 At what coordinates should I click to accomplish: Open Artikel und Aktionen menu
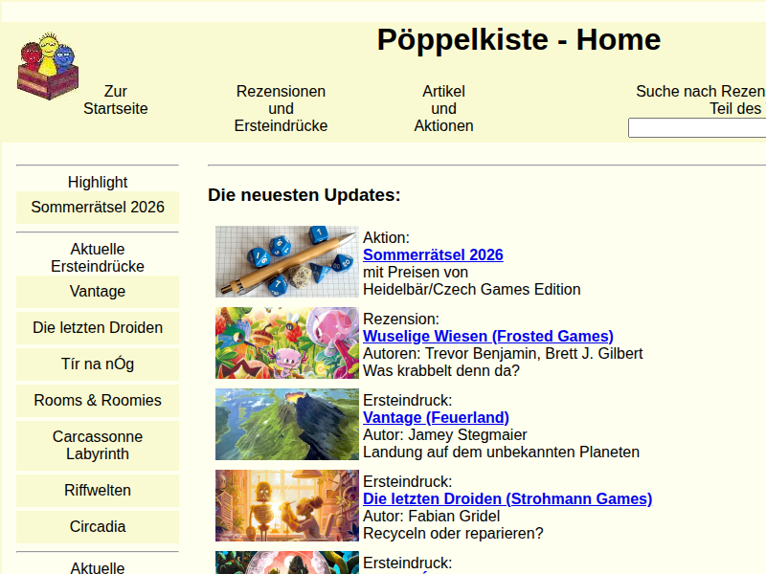pyautogui.click(x=443, y=108)
